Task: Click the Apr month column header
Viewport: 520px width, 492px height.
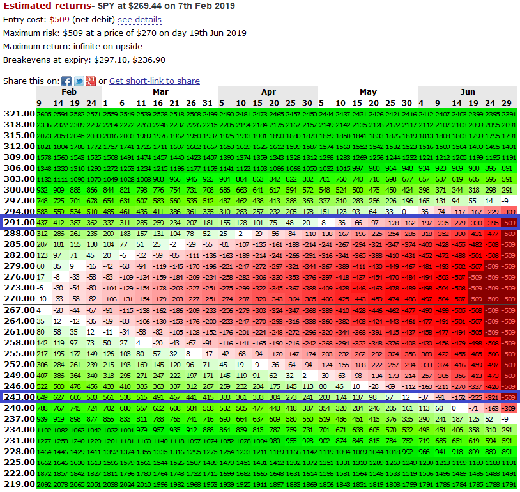Action: click(x=268, y=92)
